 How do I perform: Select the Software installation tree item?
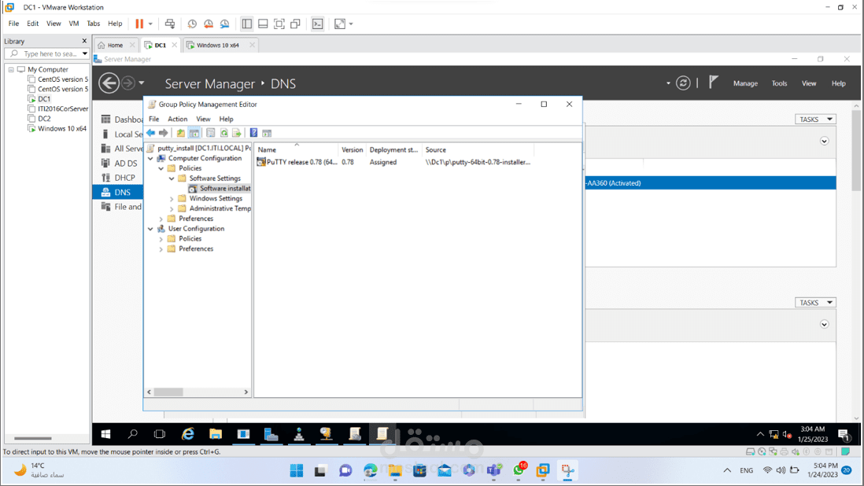pyautogui.click(x=220, y=189)
